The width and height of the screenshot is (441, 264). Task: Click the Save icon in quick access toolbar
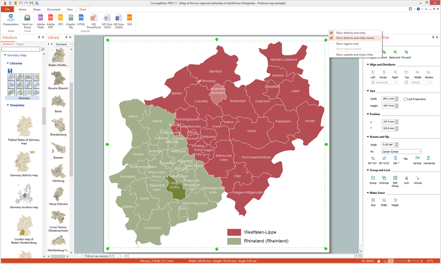pos(31,3)
